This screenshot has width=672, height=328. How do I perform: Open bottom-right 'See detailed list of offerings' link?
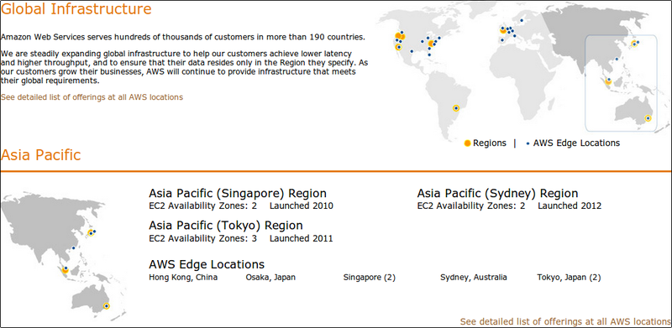click(x=565, y=321)
